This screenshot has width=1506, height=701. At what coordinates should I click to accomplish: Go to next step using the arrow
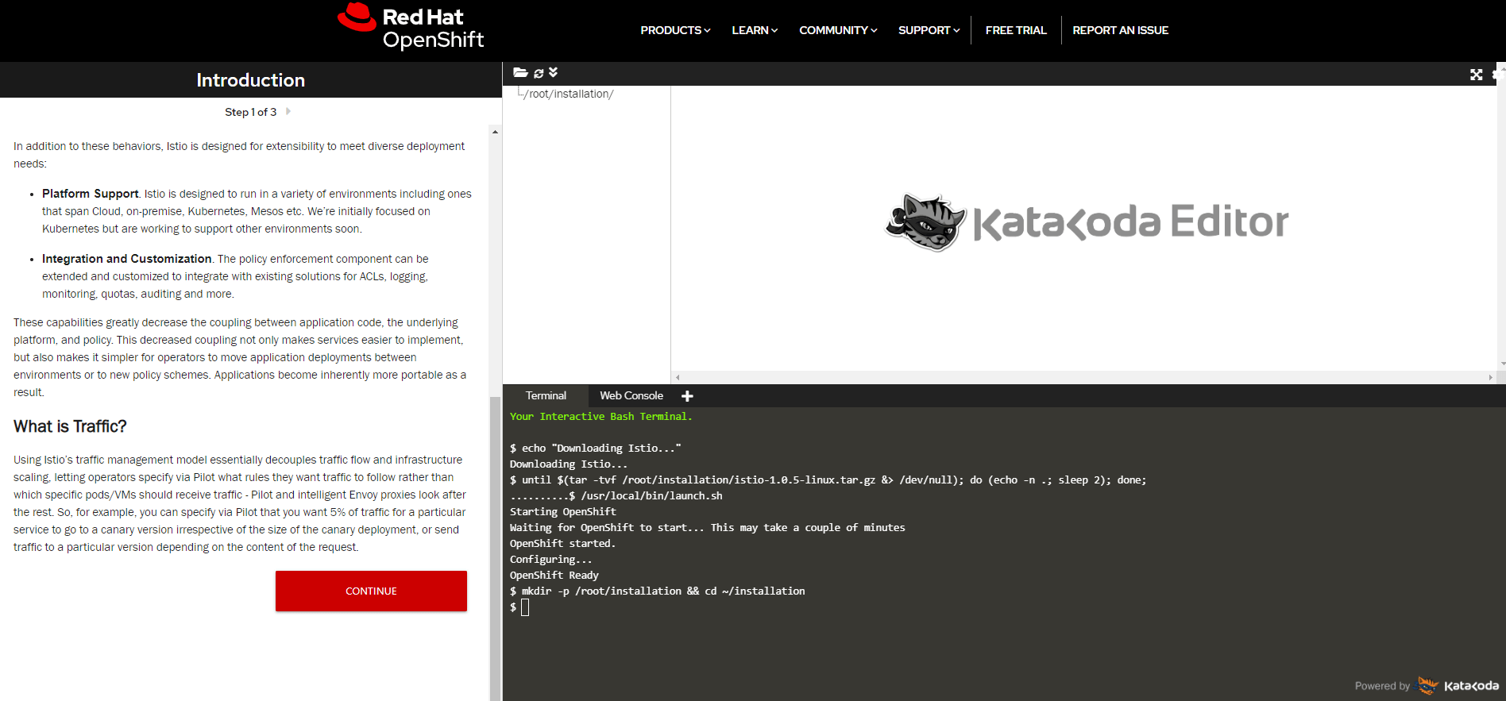point(288,112)
